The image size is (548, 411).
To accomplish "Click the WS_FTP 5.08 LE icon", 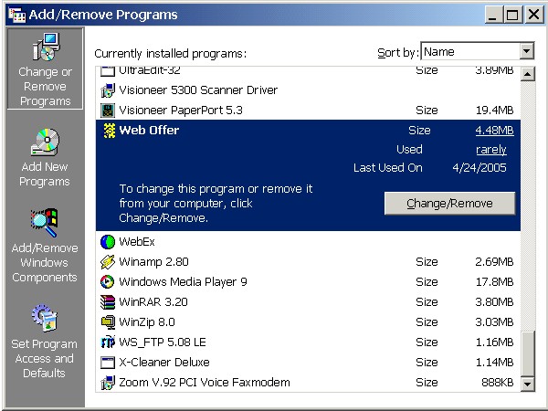I will pyautogui.click(x=108, y=342).
